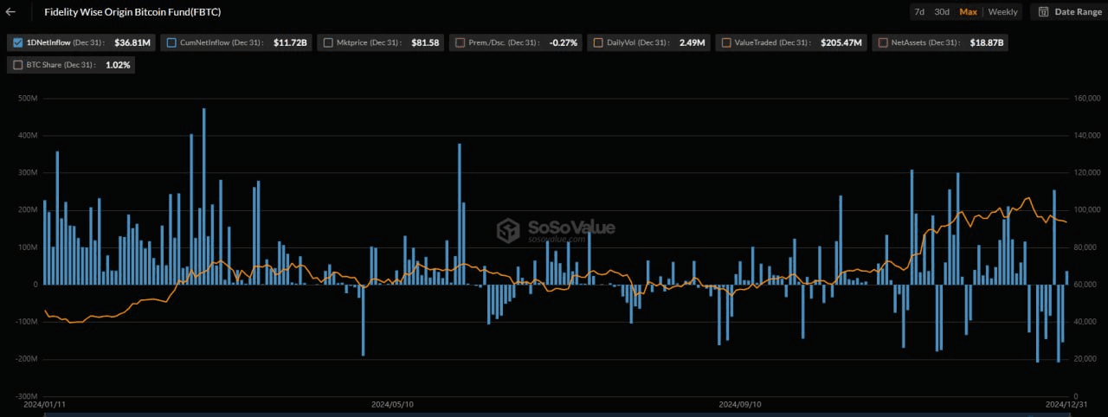Uncheck the 1DNetInflow checkbox
The image size is (1108, 417).
(19, 42)
